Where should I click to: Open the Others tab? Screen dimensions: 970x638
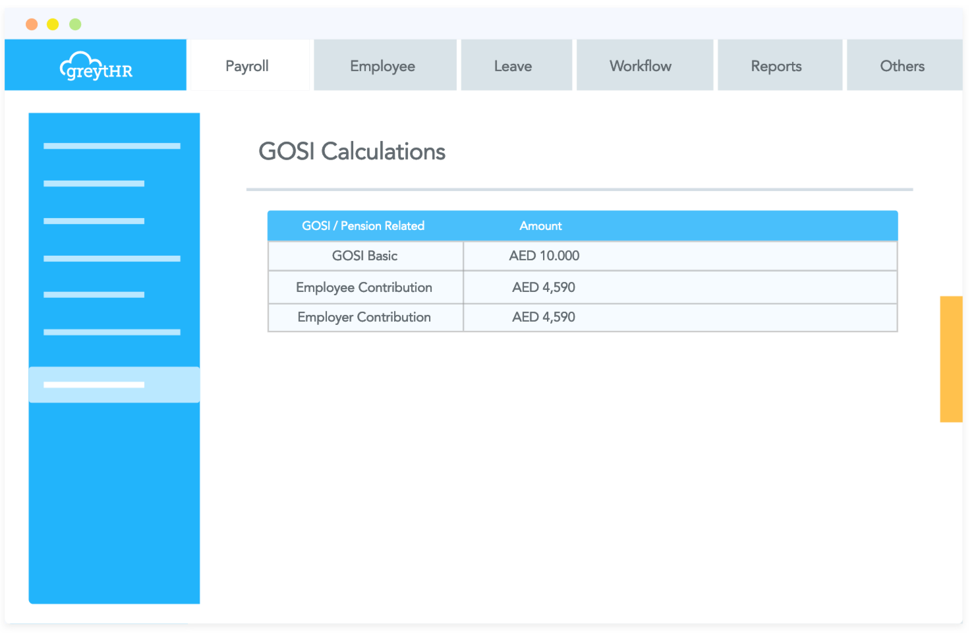point(904,65)
